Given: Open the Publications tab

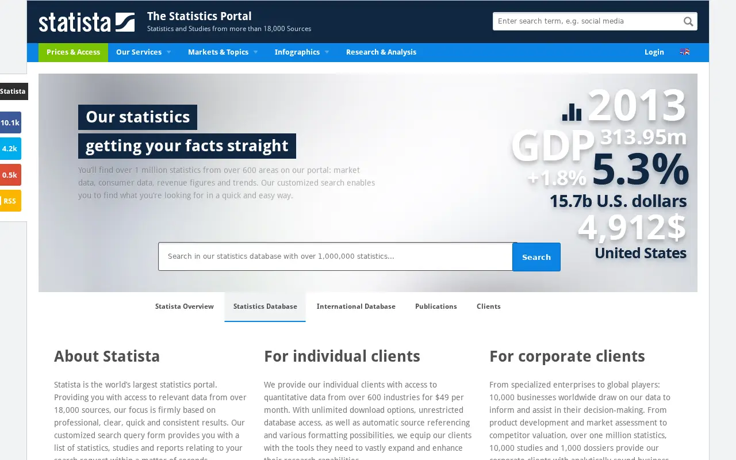Looking at the screenshot, I should pyautogui.click(x=436, y=306).
